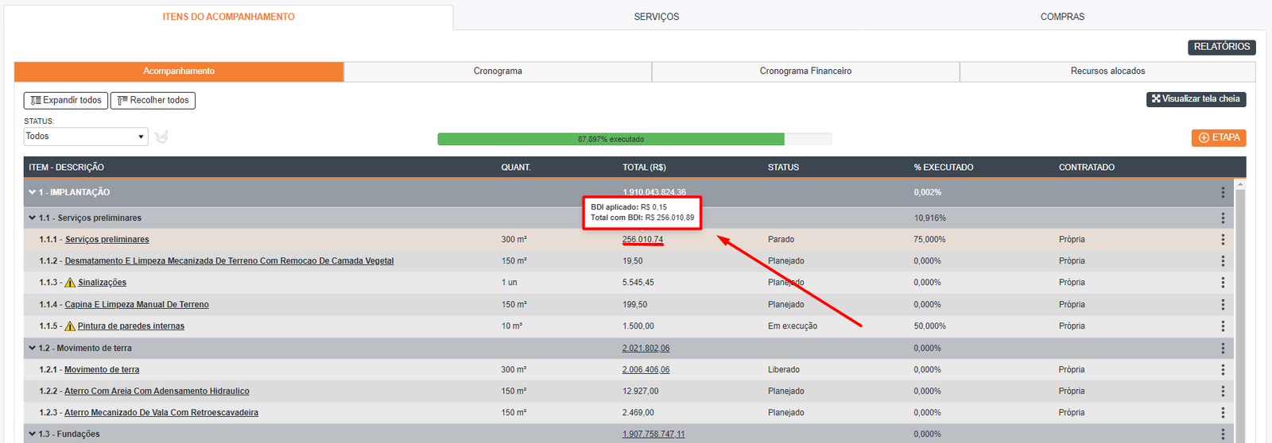Open kebab menu for Capina E Limpeza row
Viewport: 1272px width, 443px height.
1223,305
